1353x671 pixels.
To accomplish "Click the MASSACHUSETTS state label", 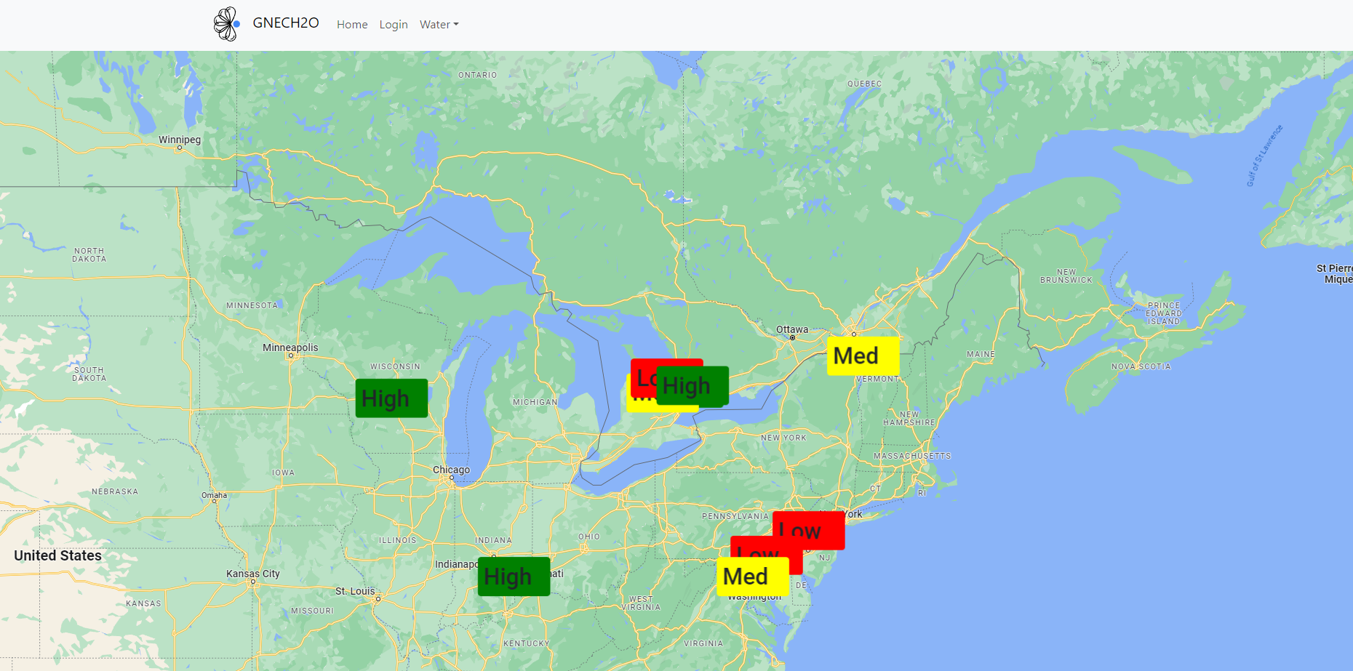I will [x=912, y=456].
